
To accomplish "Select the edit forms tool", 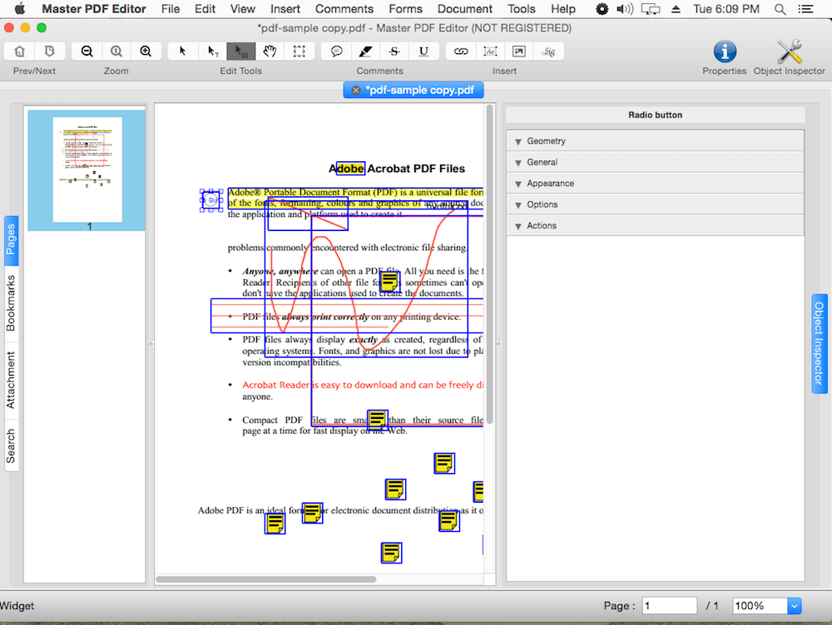I will (241, 52).
